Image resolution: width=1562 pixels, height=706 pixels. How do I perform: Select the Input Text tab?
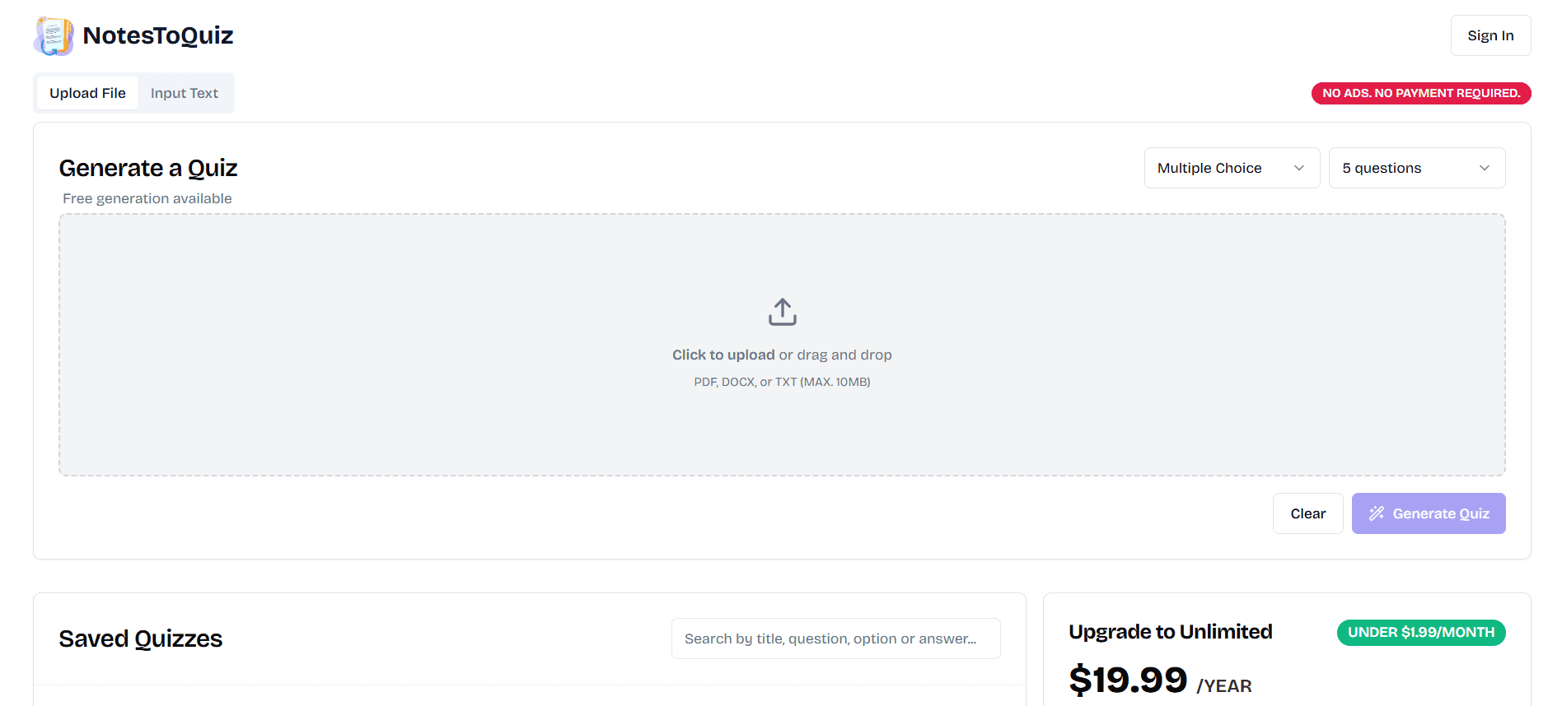pos(185,93)
